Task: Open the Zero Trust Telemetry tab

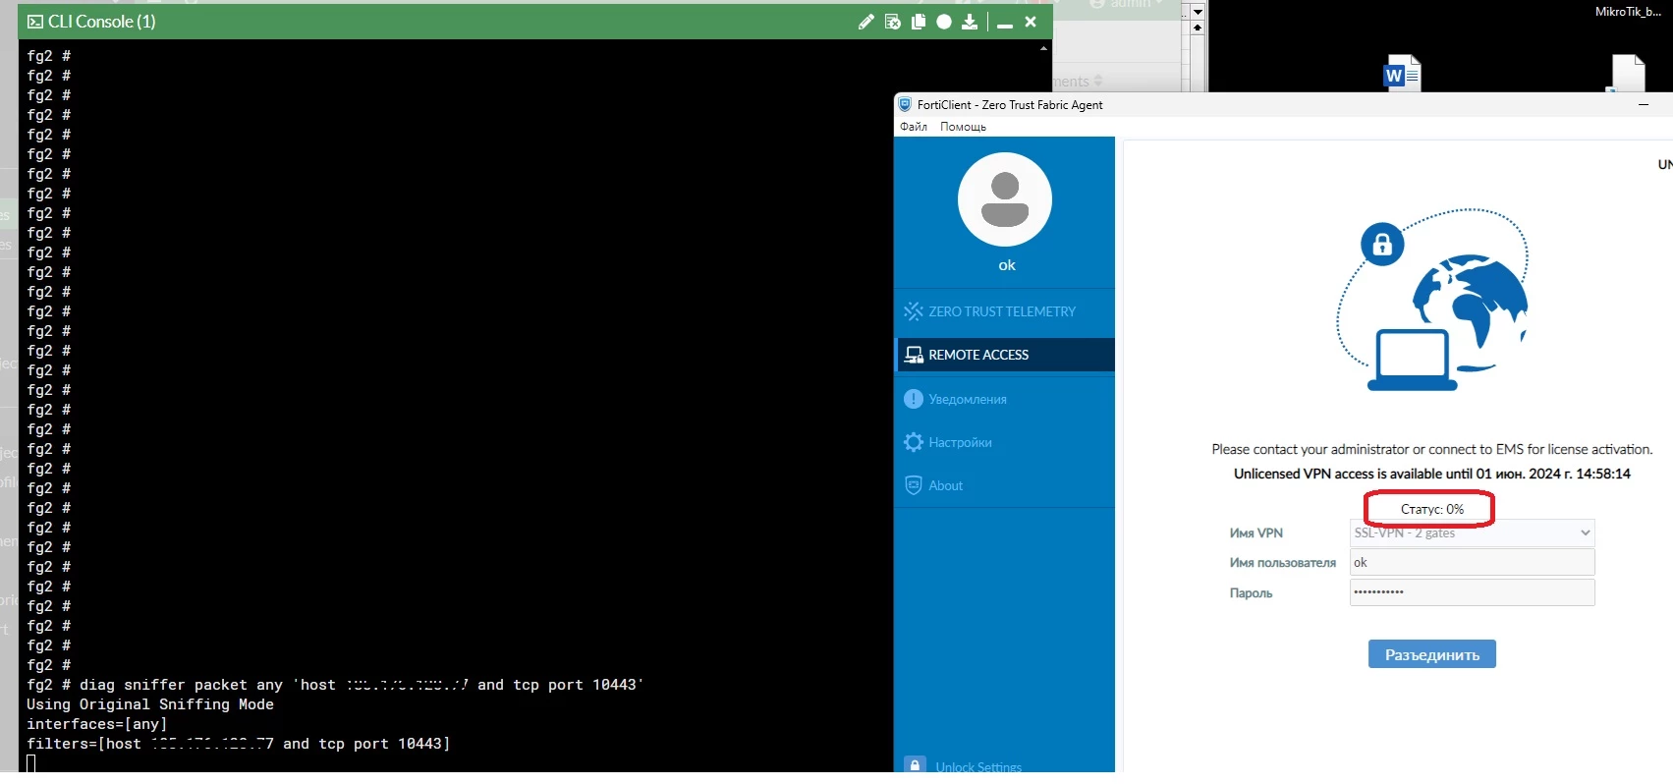Action: [x=1005, y=311]
